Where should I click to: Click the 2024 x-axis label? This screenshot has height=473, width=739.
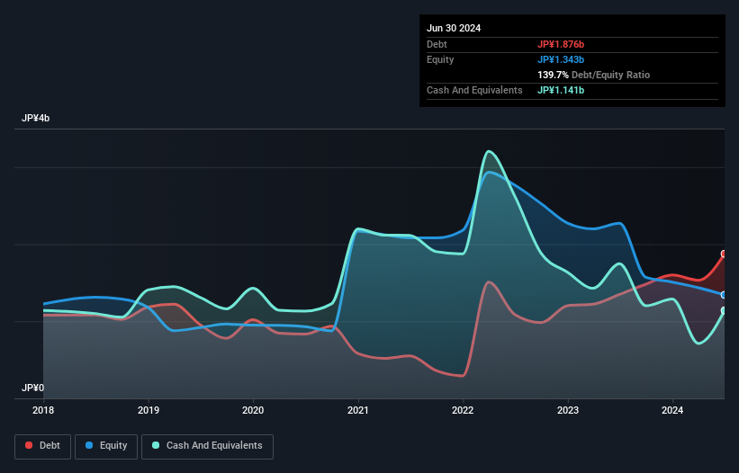672,410
